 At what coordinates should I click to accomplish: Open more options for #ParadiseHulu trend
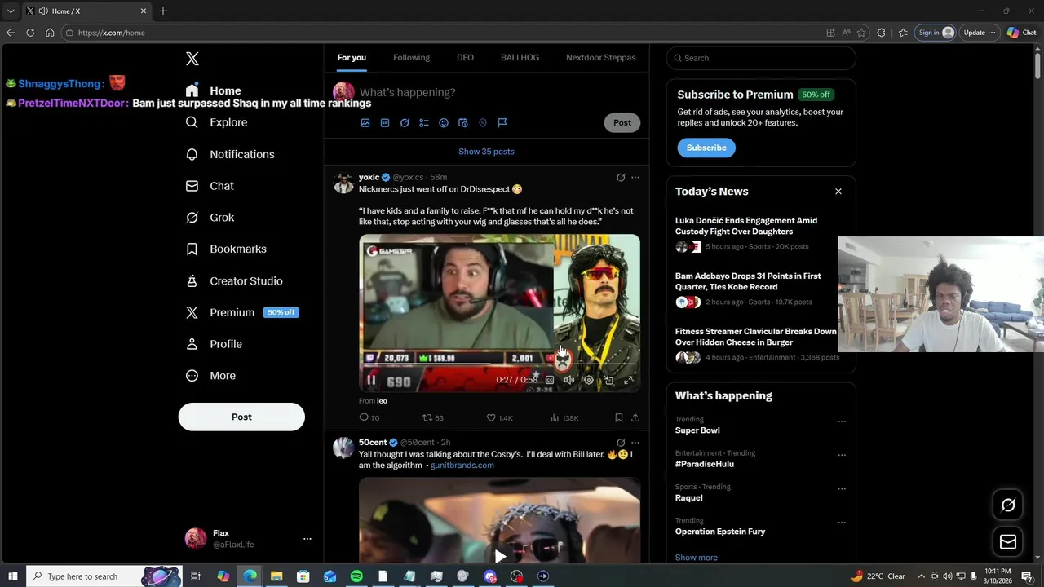tap(842, 455)
